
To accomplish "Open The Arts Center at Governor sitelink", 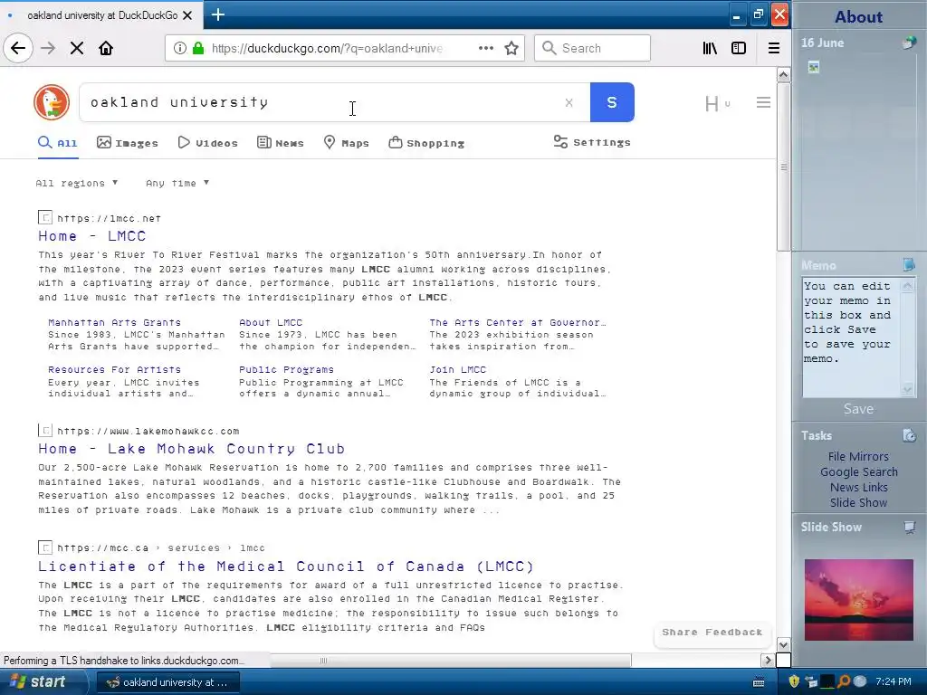I will (517, 323).
